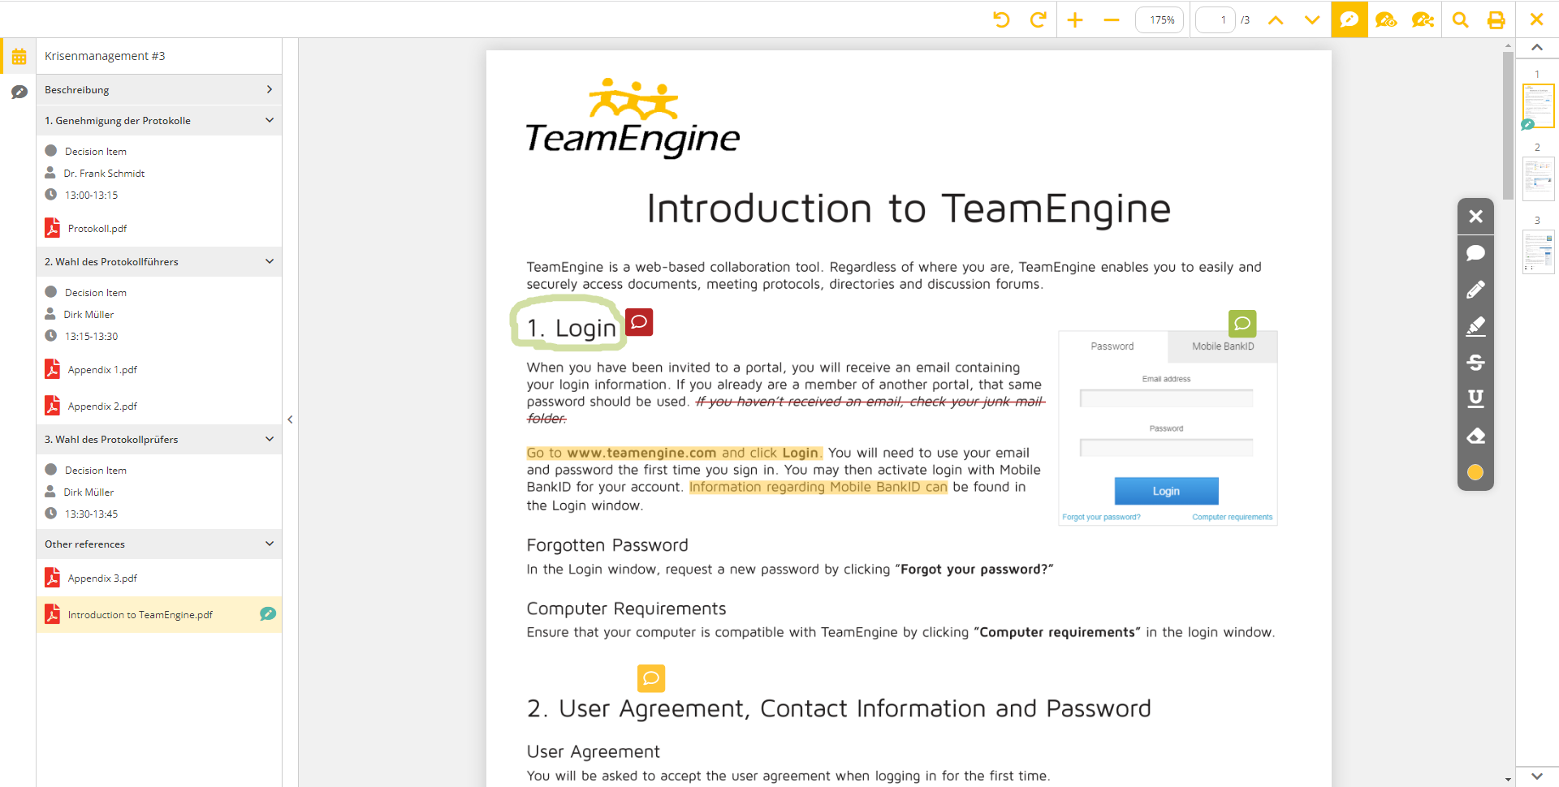This screenshot has height=787, width=1559.
Task: Select '2. Wahl des Protokollführers' agenda item
Action: (x=111, y=261)
